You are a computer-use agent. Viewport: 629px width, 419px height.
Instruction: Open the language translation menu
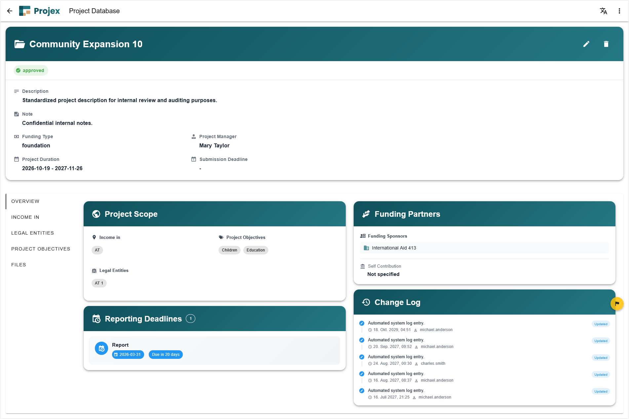(603, 11)
